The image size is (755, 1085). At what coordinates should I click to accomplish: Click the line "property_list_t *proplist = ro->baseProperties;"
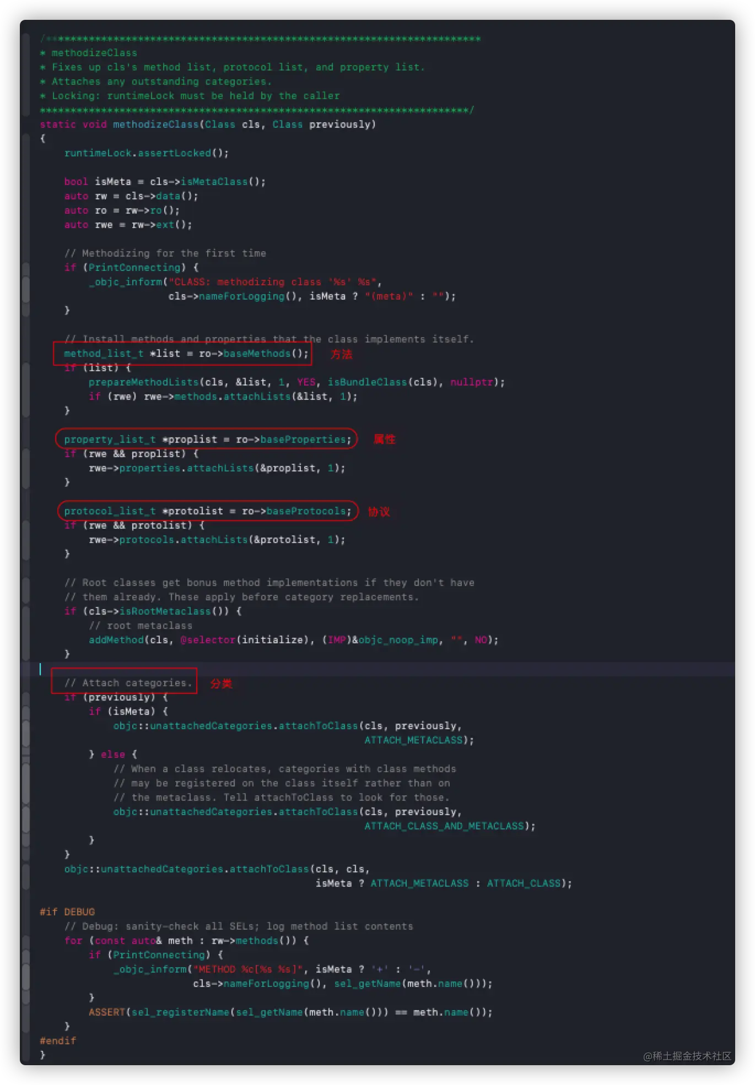[x=208, y=440]
